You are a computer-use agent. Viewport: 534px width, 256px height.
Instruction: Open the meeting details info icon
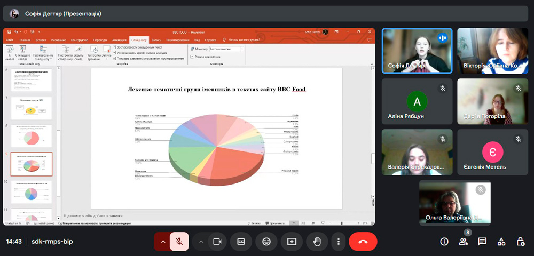tap(444, 242)
